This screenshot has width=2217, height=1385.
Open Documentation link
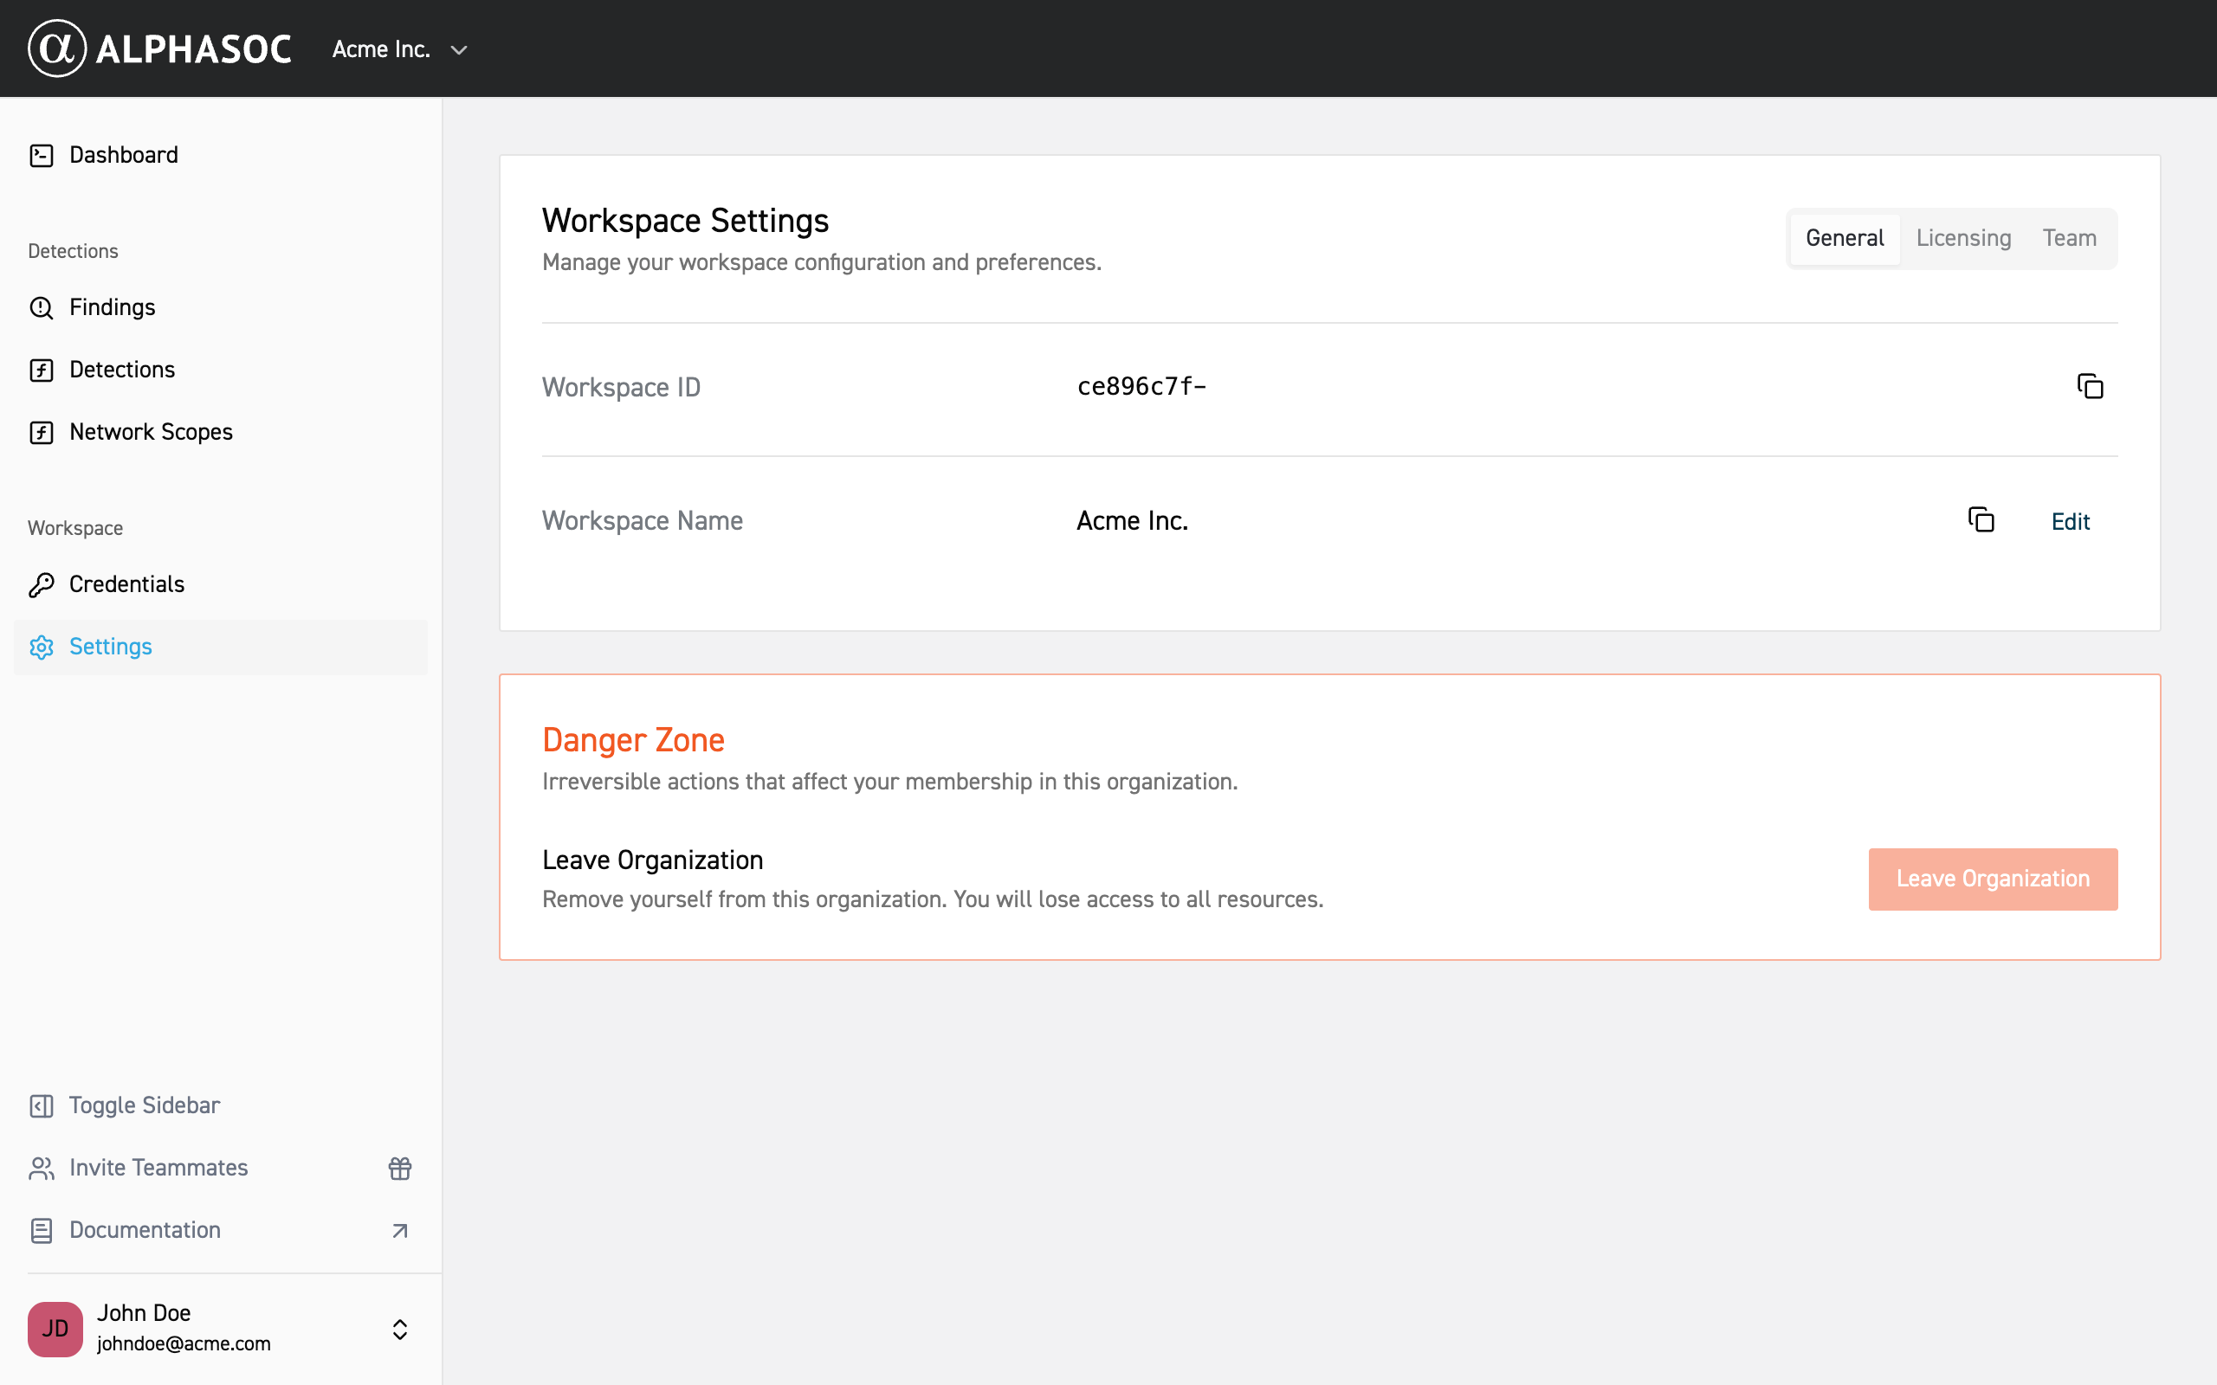[x=145, y=1229]
